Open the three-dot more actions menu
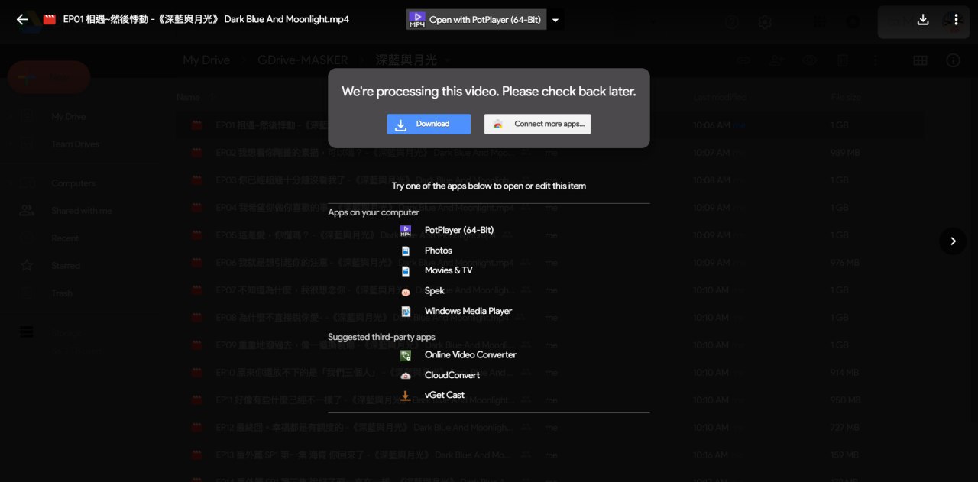 tap(956, 20)
